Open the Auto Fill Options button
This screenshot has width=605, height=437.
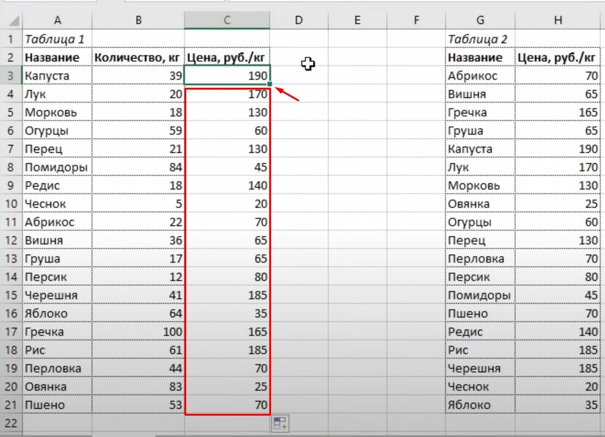pyautogui.click(x=280, y=424)
